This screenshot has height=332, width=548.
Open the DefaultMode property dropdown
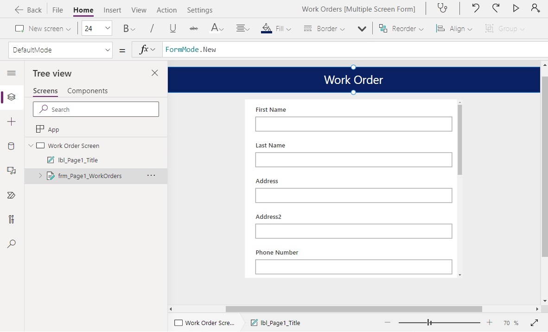pos(108,50)
